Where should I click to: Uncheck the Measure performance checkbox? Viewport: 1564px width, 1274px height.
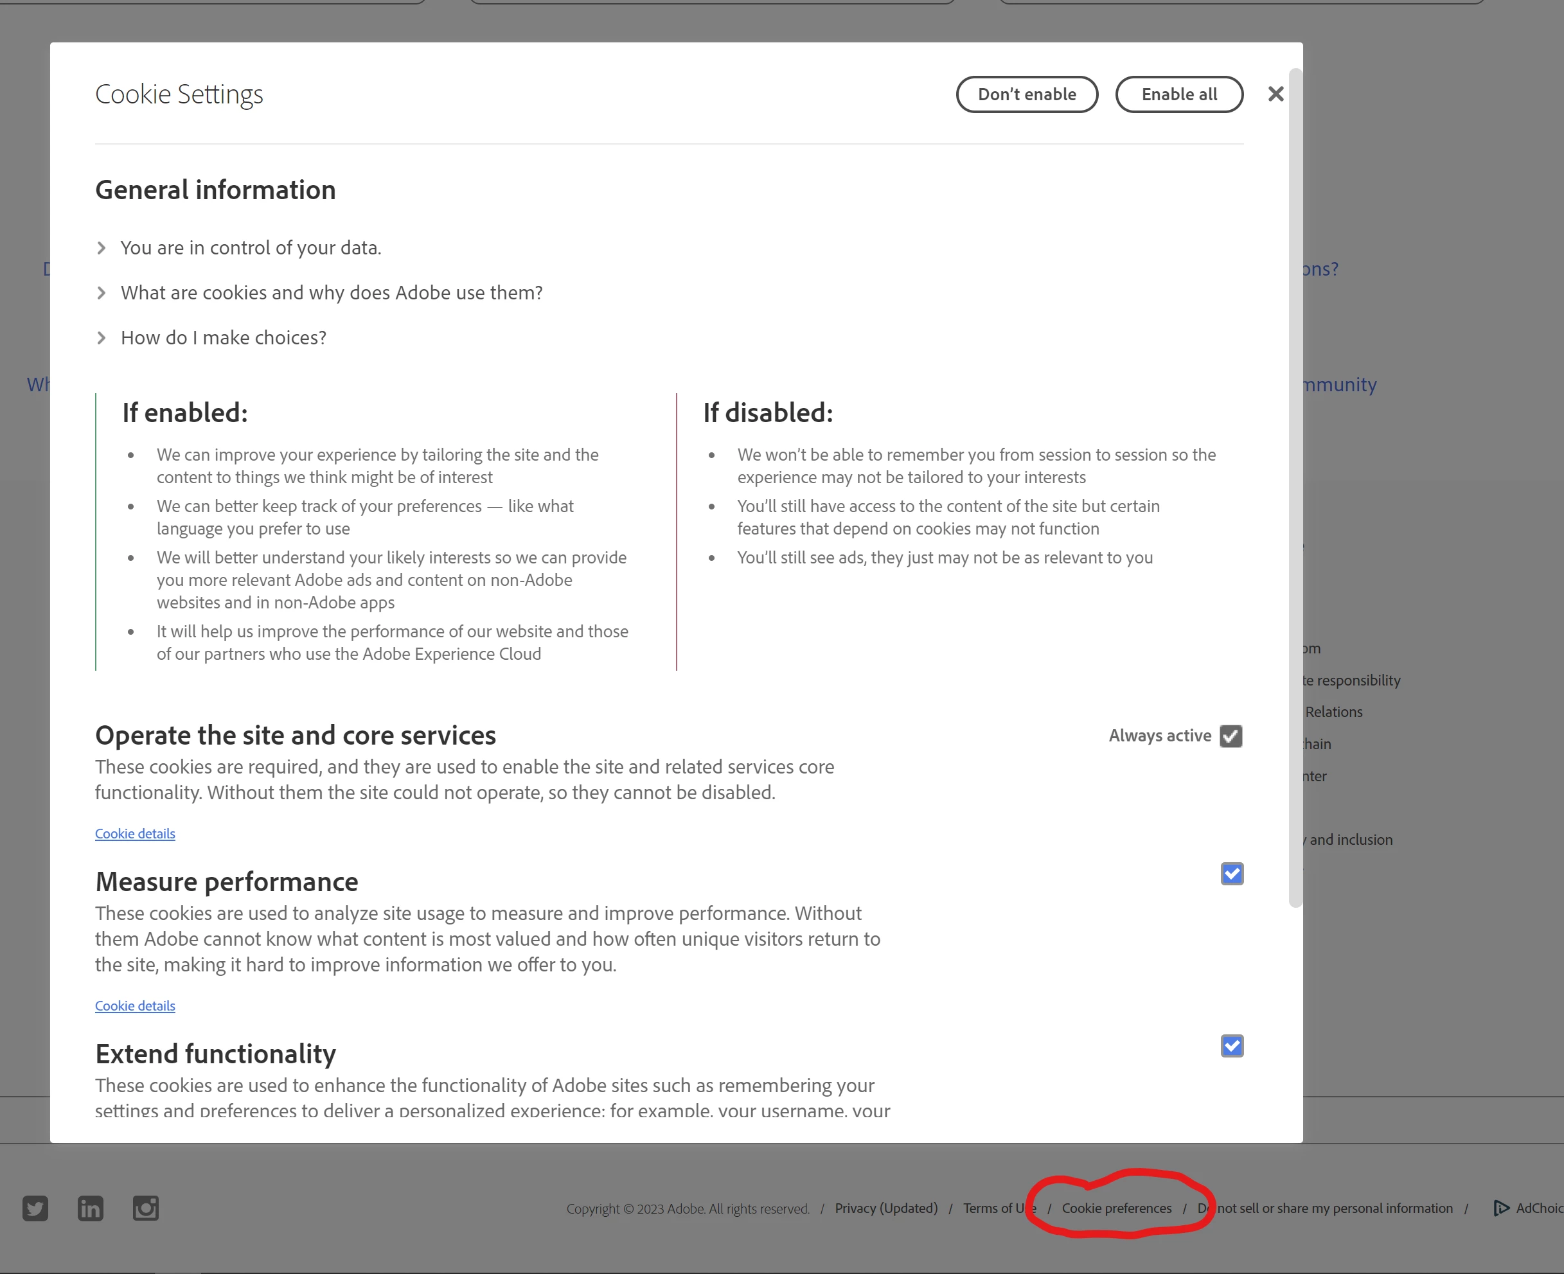click(x=1232, y=874)
